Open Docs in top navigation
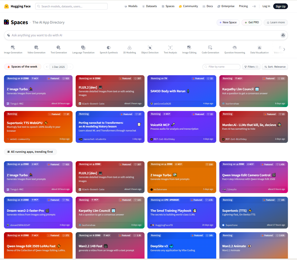Viewport: 297px width, 260px height. [208, 6]
